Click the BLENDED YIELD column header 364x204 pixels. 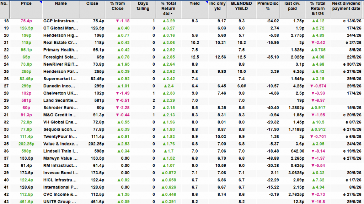pos(242,6)
